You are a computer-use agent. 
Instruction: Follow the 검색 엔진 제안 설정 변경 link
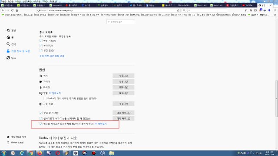tap(52, 56)
